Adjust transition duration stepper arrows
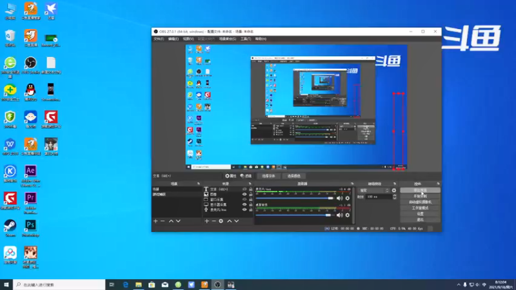This screenshot has height=290, width=516. [x=395, y=197]
